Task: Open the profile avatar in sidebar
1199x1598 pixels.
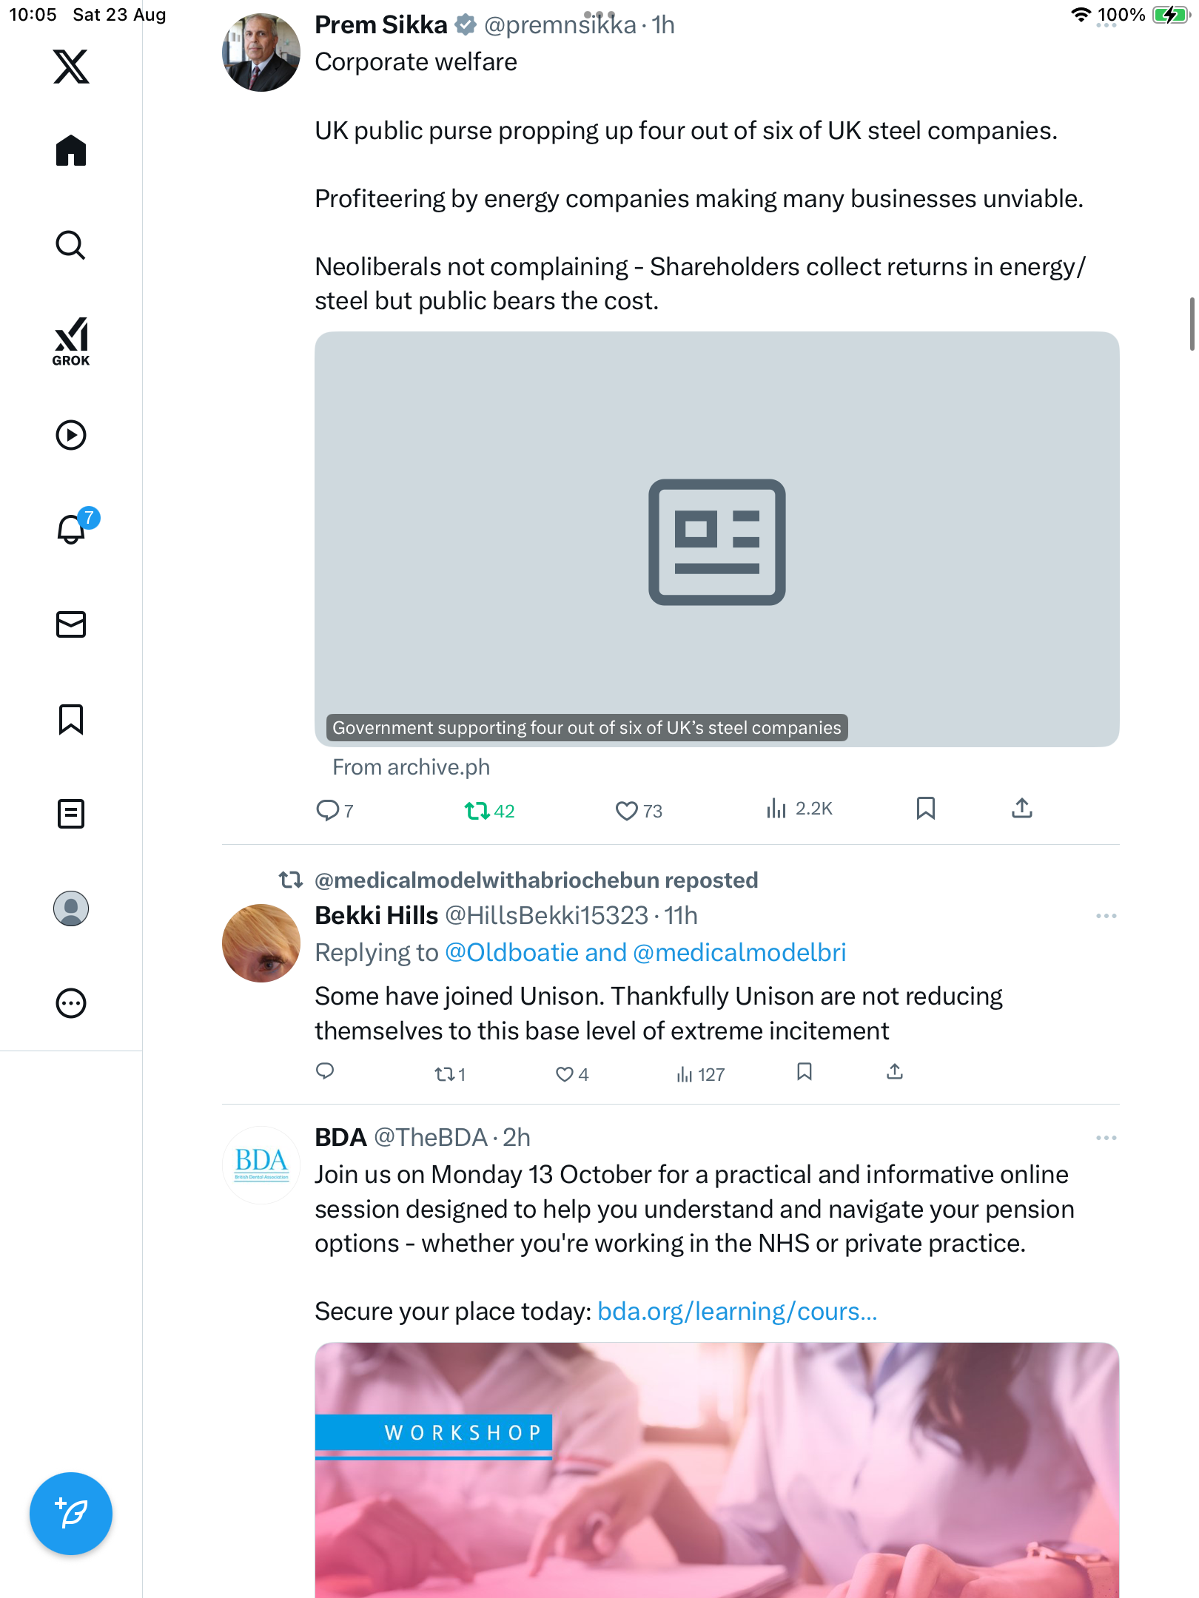Action: coord(71,908)
